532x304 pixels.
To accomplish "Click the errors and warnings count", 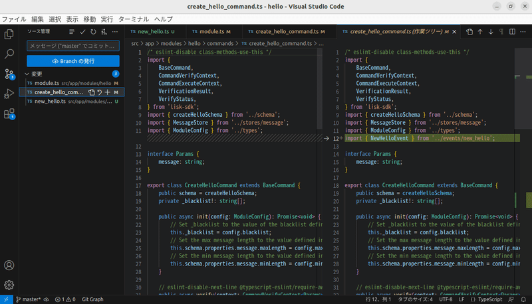I will point(65,299).
